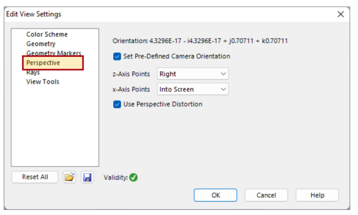
Task: Choose View Tools from the list
Action: (43, 82)
